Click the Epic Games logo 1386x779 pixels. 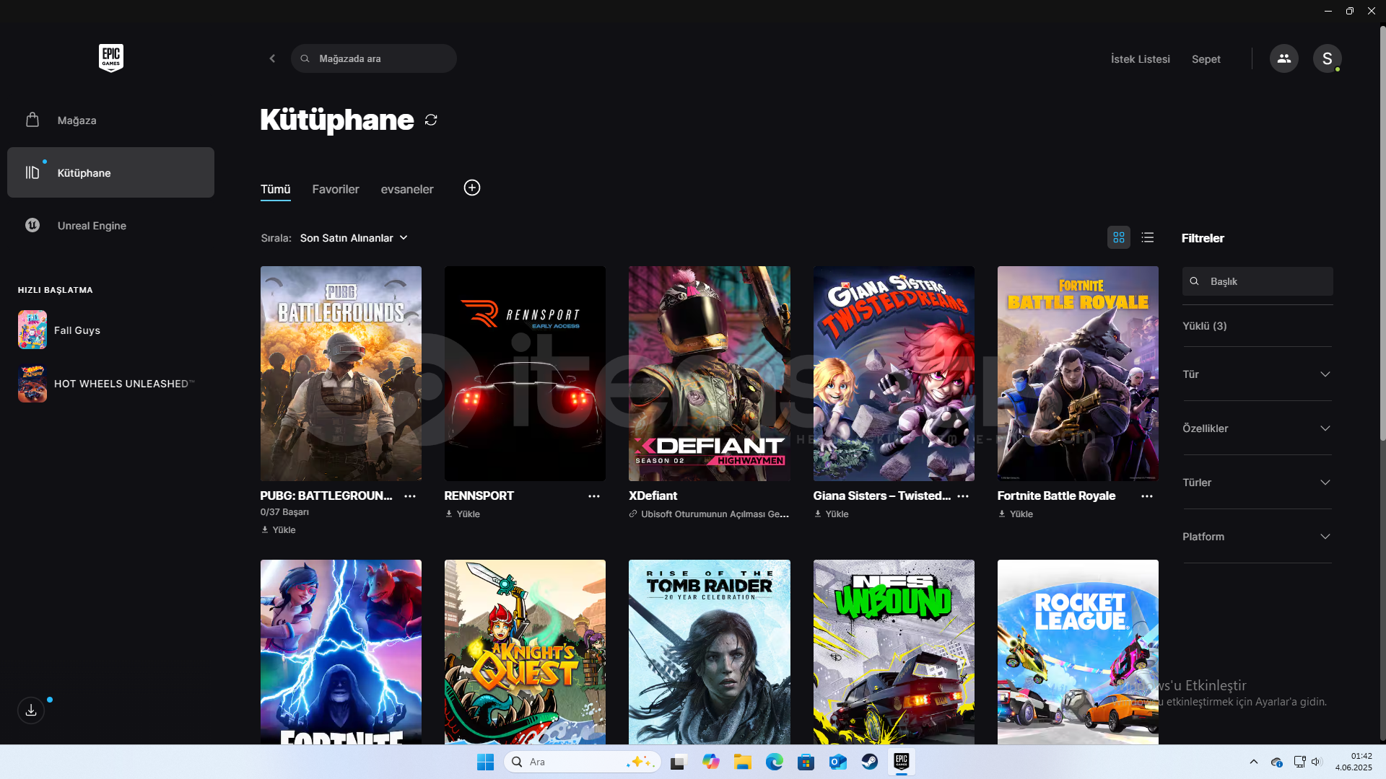point(110,58)
